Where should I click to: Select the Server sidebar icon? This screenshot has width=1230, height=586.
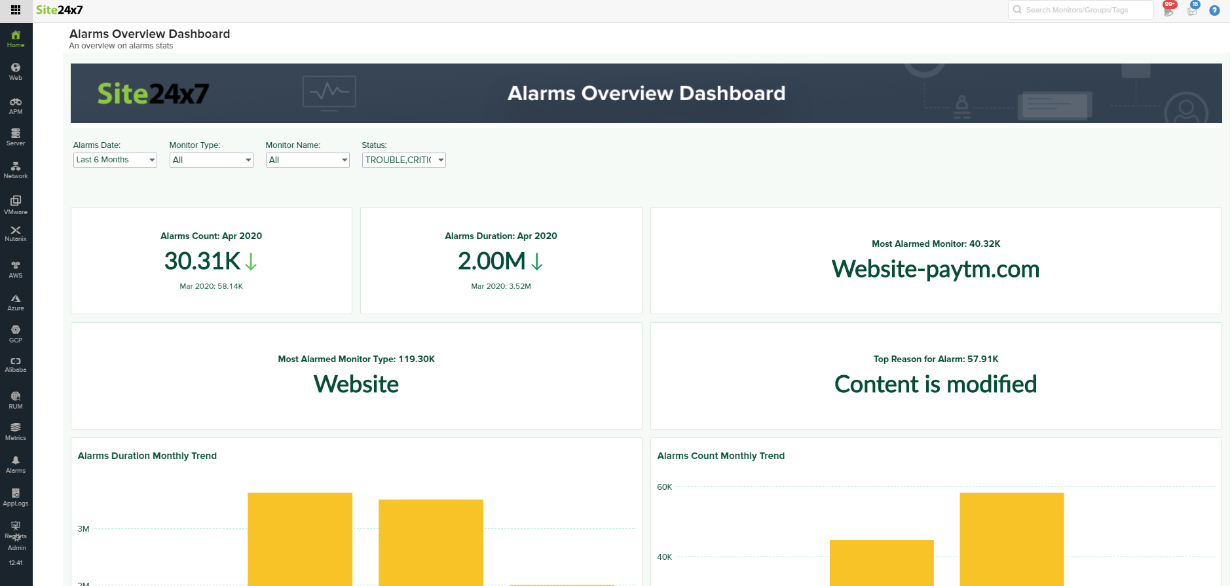point(16,137)
